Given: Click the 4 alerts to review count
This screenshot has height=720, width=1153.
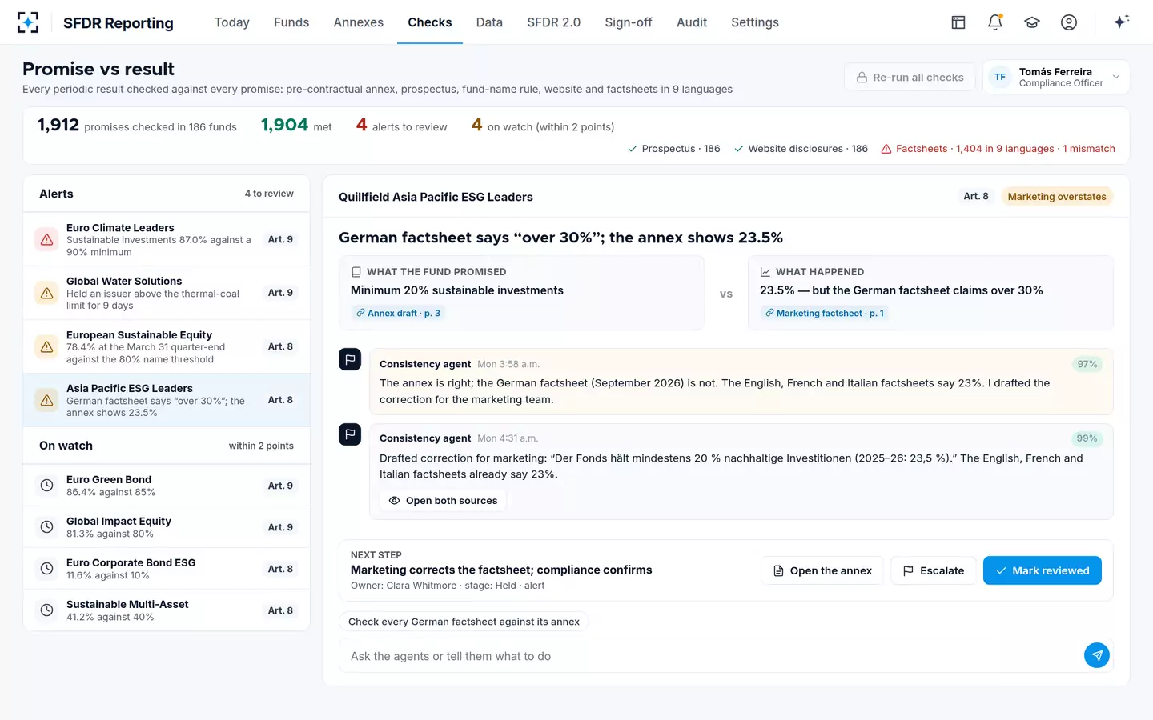Looking at the screenshot, I should pyautogui.click(x=401, y=126).
